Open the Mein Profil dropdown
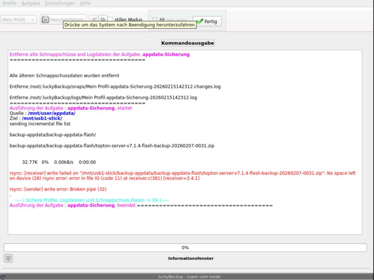 click(19, 19)
